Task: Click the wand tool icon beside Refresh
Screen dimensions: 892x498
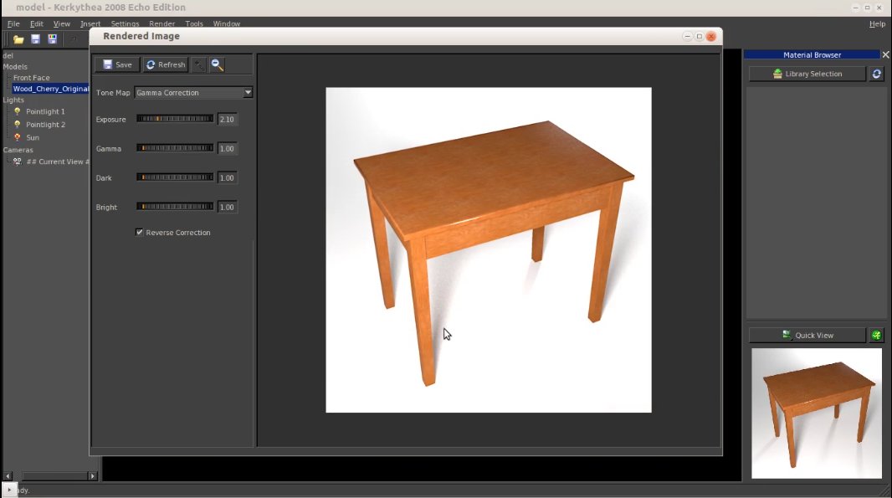Action: [198, 64]
